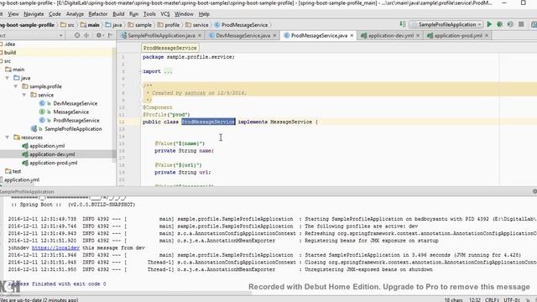Open the Analyze menu
Image resolution: width=537 pixels, height=302 pixels.
tap(75, 14)
